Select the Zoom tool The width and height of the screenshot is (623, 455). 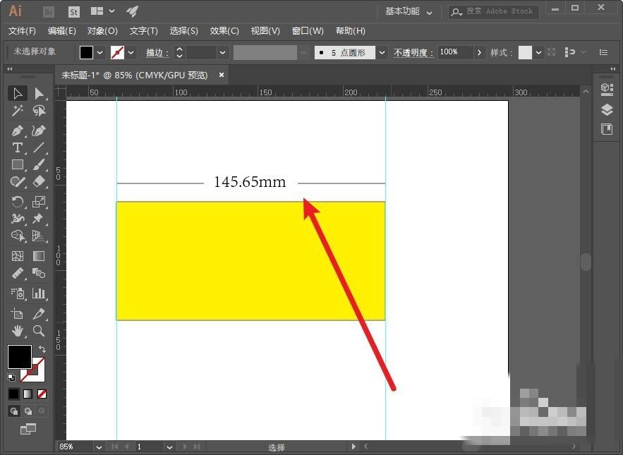point(39,331)
